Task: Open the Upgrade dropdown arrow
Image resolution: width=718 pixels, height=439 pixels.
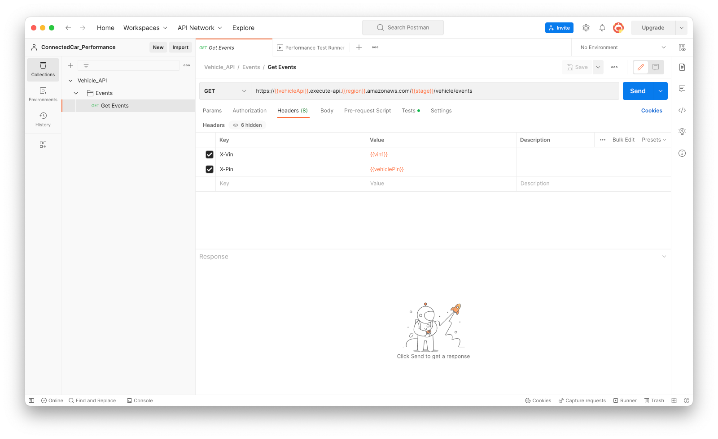Action: tap(682, 28)
